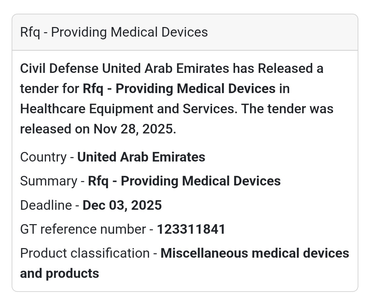This screenshot has height=298, width=370.
Task: Click the deadline date "Dec 03, 2025"
Action: [122, 205]
